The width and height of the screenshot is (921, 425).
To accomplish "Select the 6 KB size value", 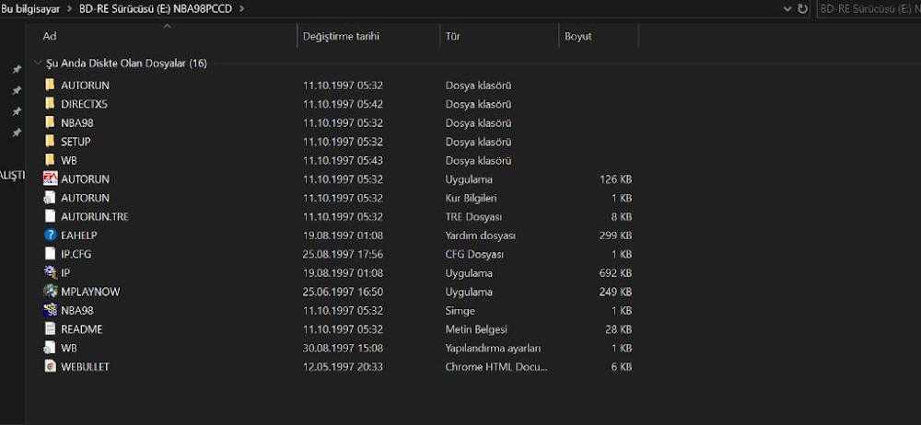I will pyautogui.click(x=622, y=367).
